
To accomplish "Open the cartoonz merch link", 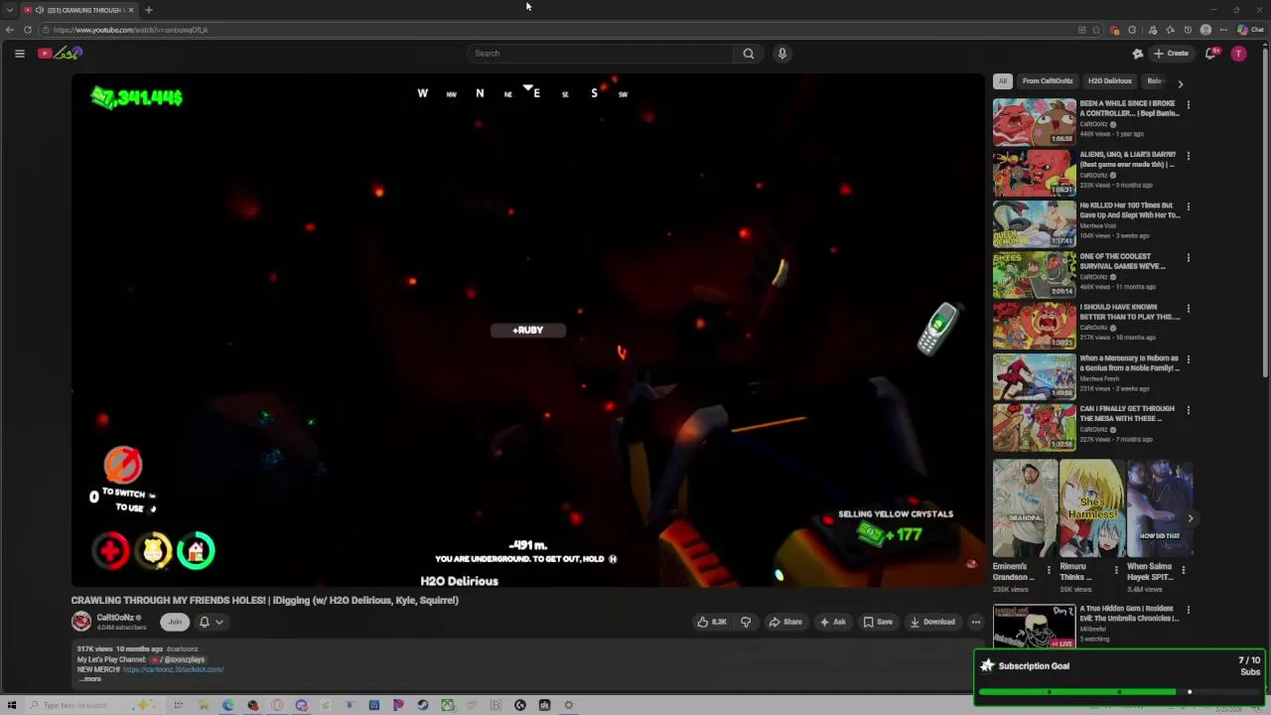I will pyautogui.click(x=173, y=669).
